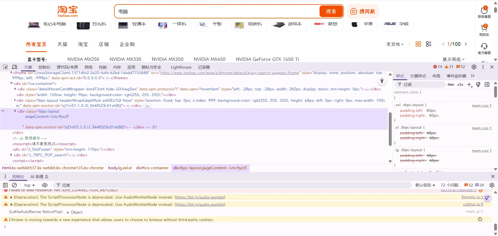Open the Lighthouse DevTools tab
This screenshot has width=498, height=236.
tap(181, 67)
